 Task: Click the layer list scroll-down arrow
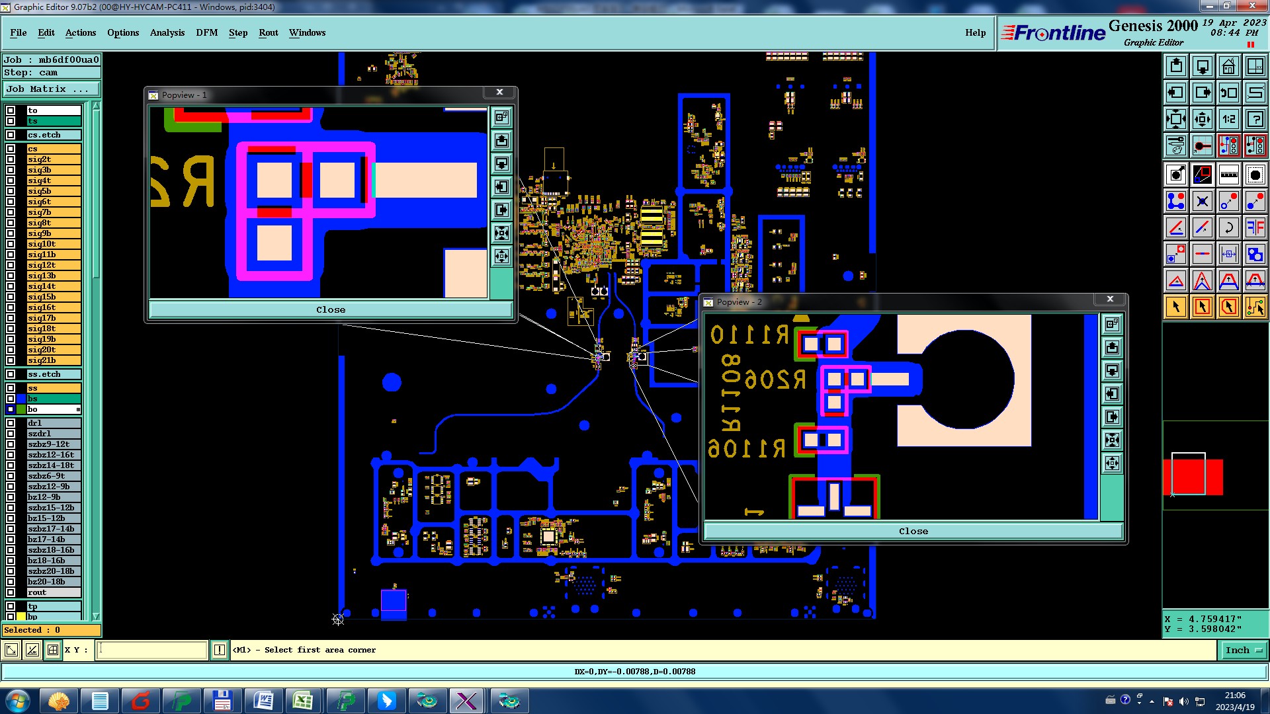click(x=96, y=616)
